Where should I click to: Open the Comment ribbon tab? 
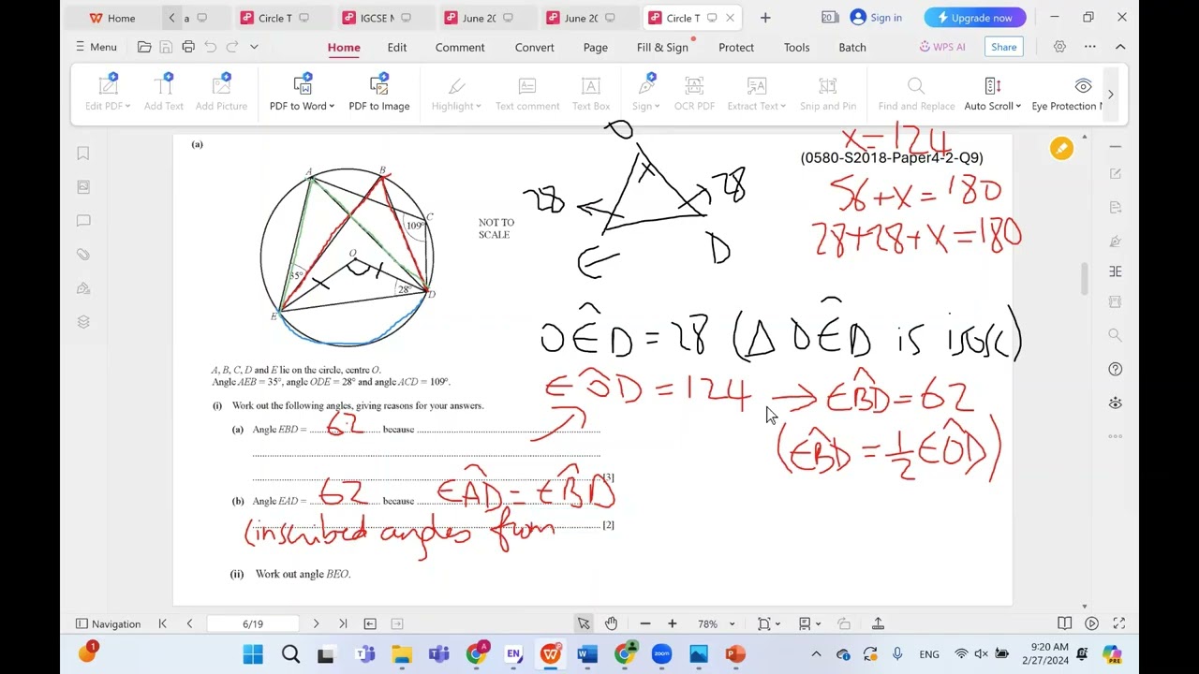460,47
